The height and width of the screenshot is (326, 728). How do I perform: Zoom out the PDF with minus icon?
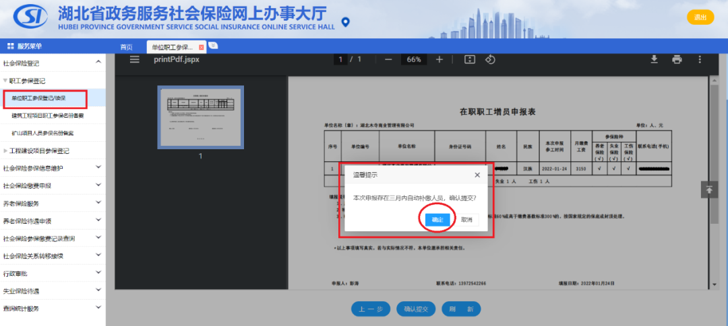(389, 59)
